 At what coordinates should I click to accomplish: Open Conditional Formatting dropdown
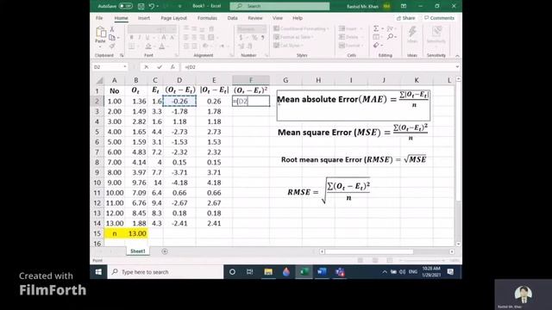[301, 28]
